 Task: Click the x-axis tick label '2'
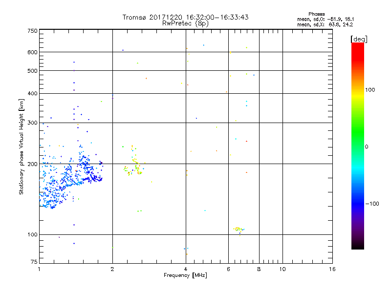[112, 269]
